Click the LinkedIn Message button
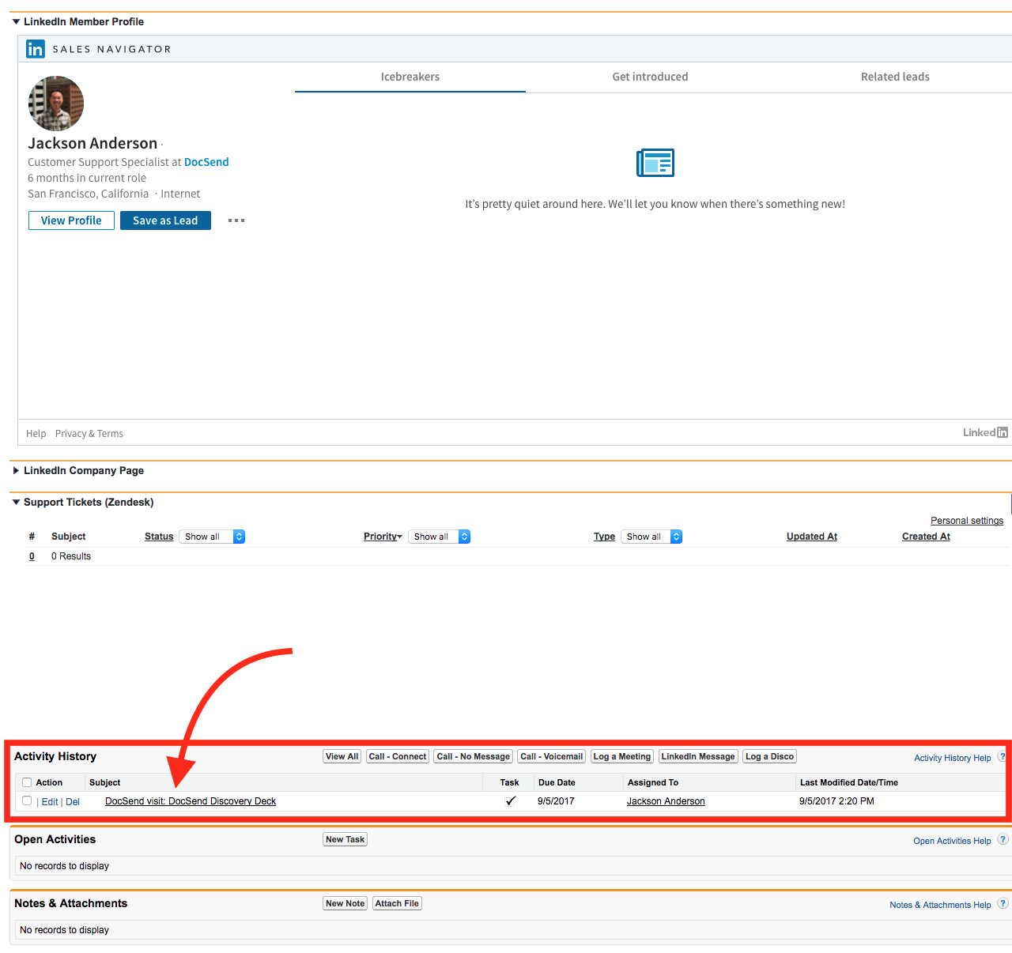Viewport: 1012px width, 953px height. click(x=698, y=756)
